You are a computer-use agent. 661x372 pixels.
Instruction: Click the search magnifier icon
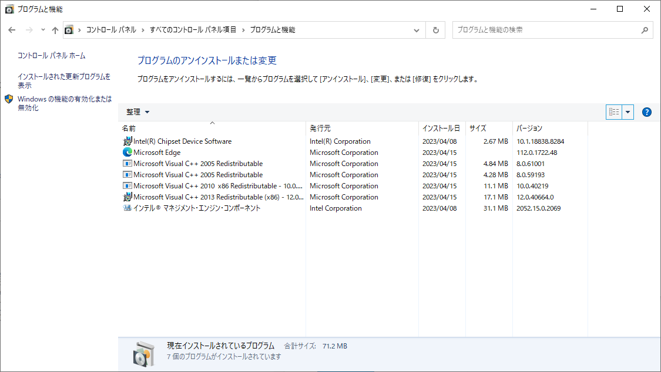(x=645, y=30)
